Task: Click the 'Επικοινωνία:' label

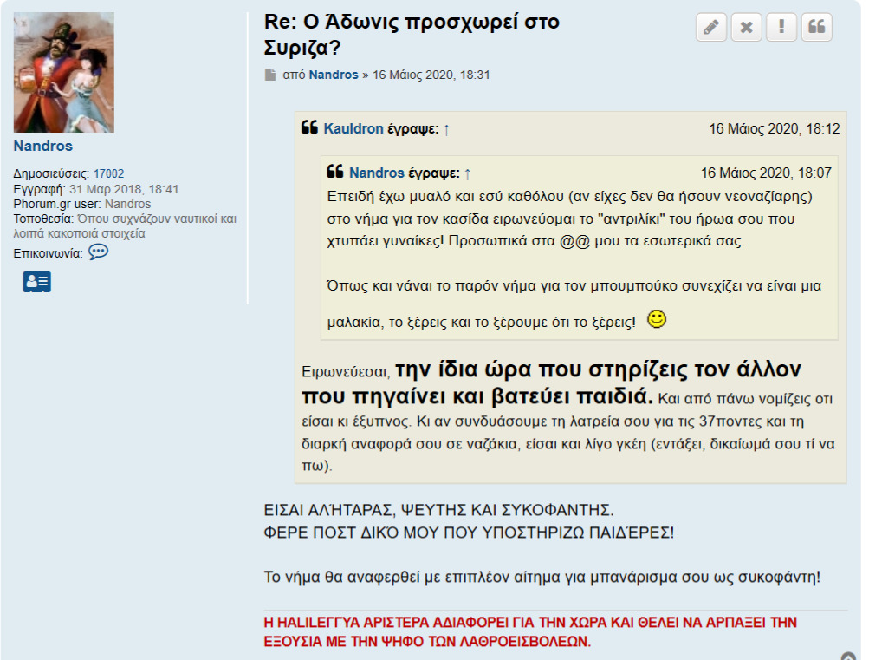Action: coord(48,253)
